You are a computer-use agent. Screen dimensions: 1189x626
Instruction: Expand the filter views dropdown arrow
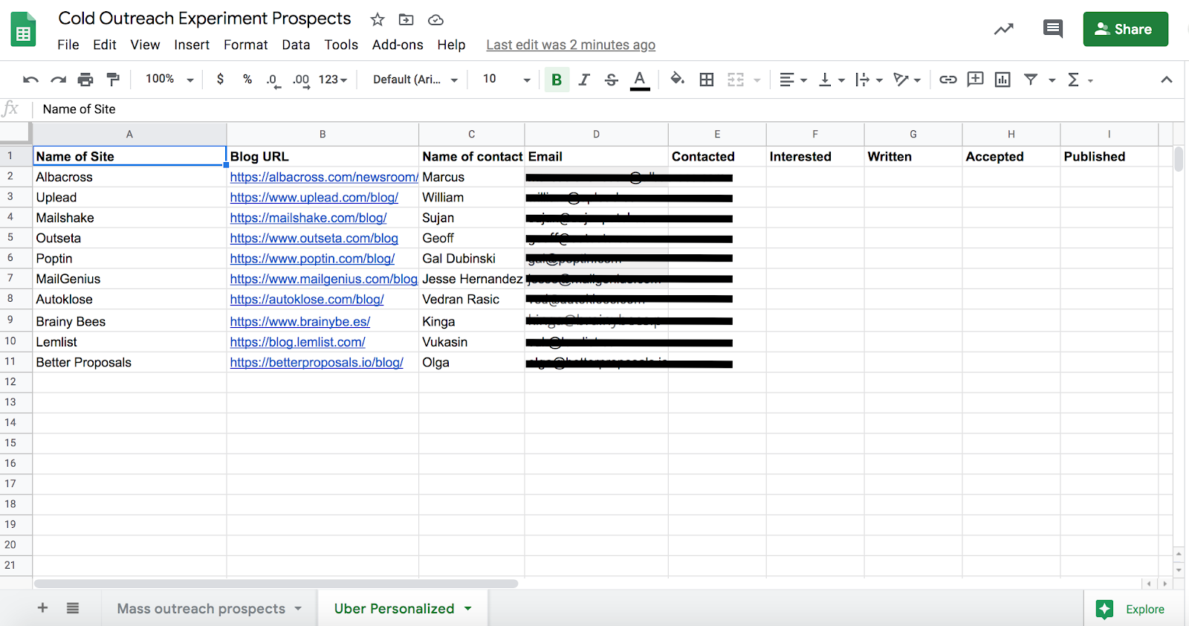[1052, 80]
